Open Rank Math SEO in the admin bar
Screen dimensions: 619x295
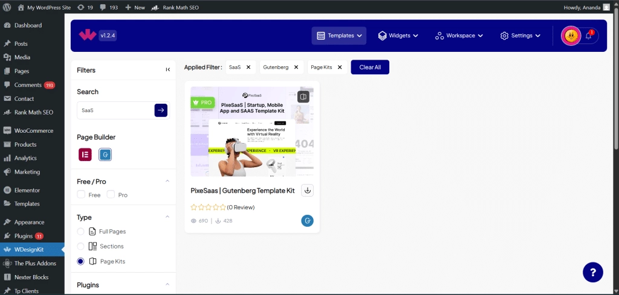[x=175, y=7]
